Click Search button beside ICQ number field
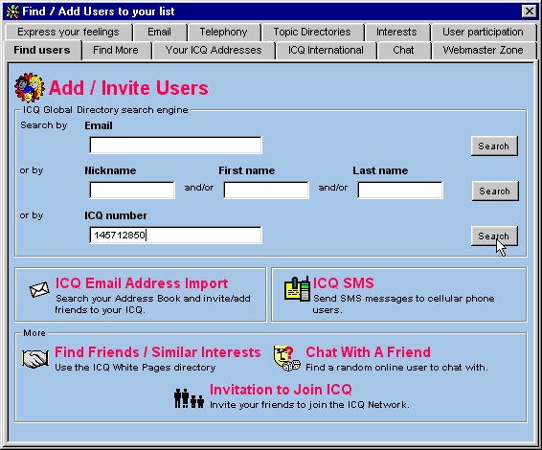542x450 pixels. click(x=494, y=236)
